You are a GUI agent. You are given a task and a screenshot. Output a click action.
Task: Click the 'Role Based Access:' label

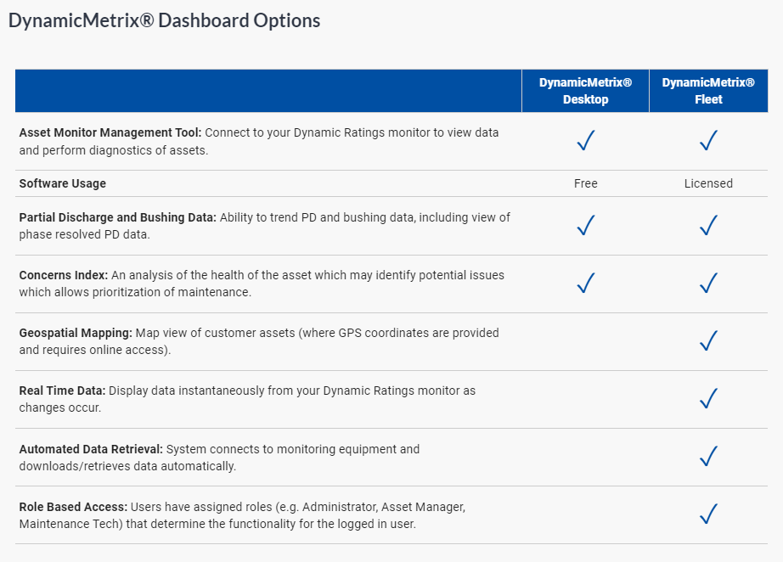73,507
